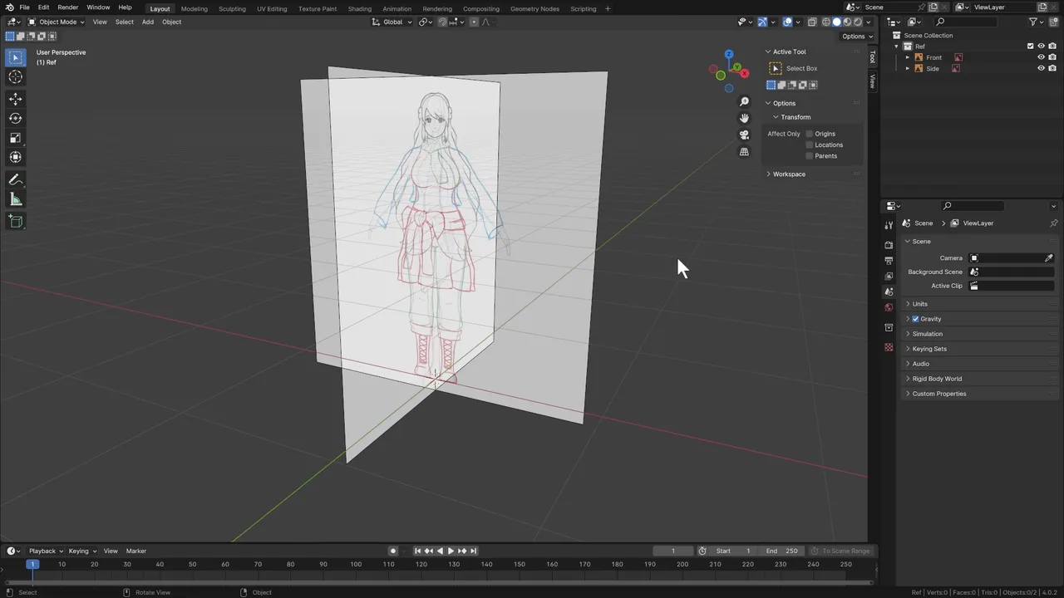Toggle auto keying record button
Viewport: 1064px width, 598px height.
(x=393, y=551)
